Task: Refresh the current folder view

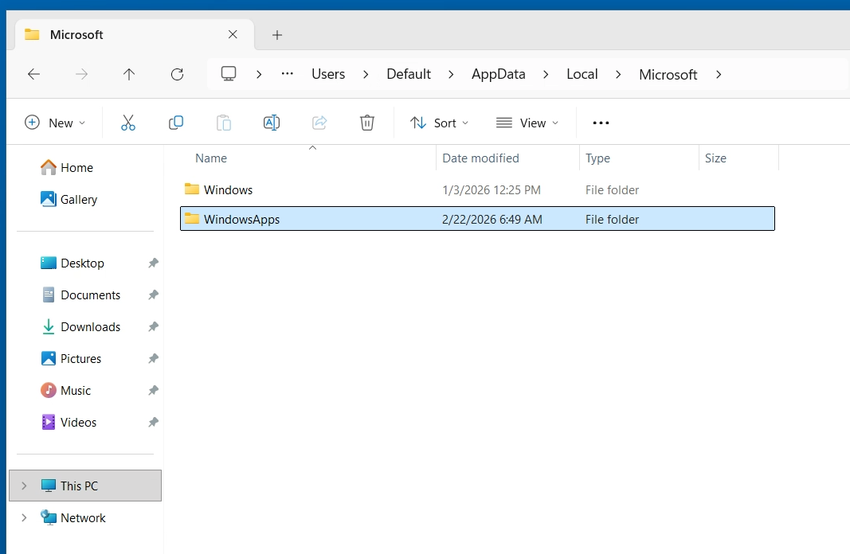Action: coord(177,74)
